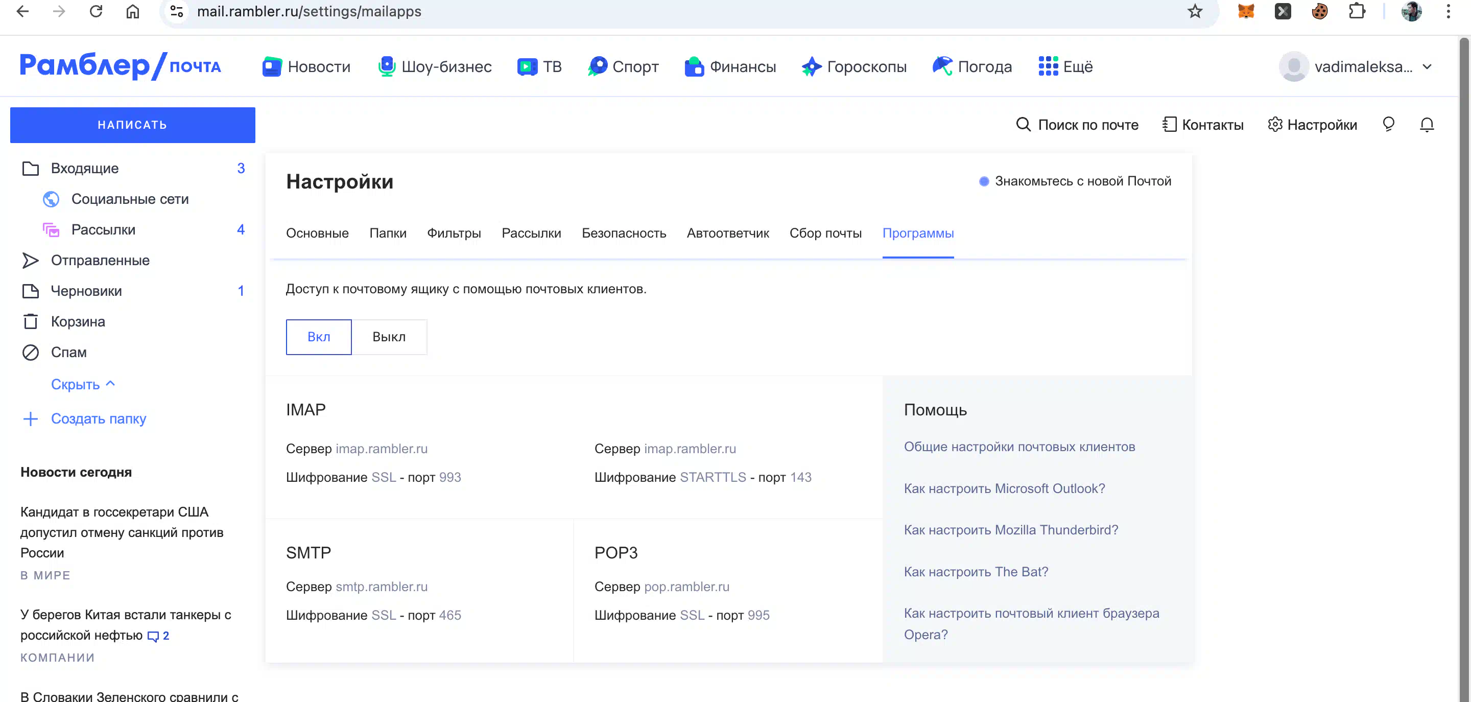Image resolution: width=1471 pixels, height=702 pixels.
Task: Expand the vadimaleksa account dropdown
Action: (1356, 67)
